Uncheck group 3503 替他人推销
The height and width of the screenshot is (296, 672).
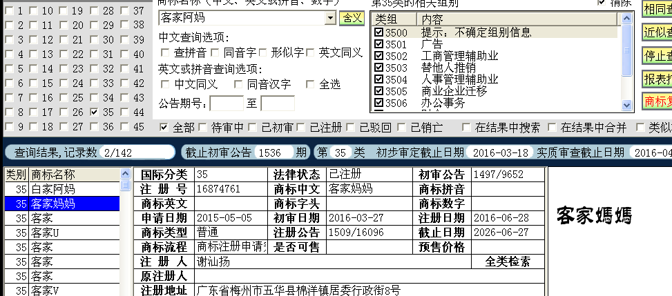point(378,68)
